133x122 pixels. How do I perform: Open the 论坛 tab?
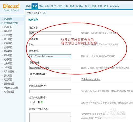66,6
